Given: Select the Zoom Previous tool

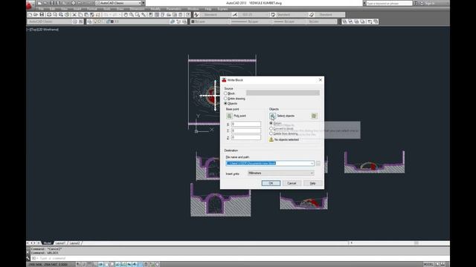Looking at the screenshot, I should (x=144, y=15).
